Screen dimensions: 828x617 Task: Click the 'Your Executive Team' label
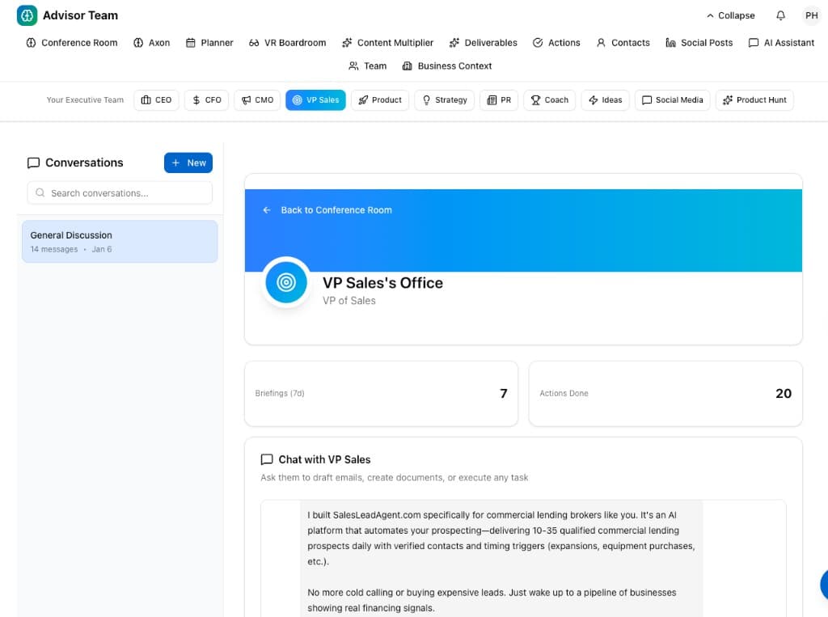[x=85, y=99]
